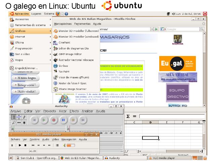The height and width of the screenshot is (161, 215).
Task: Adjust the VLC orange volume slider
Action: 71,145
